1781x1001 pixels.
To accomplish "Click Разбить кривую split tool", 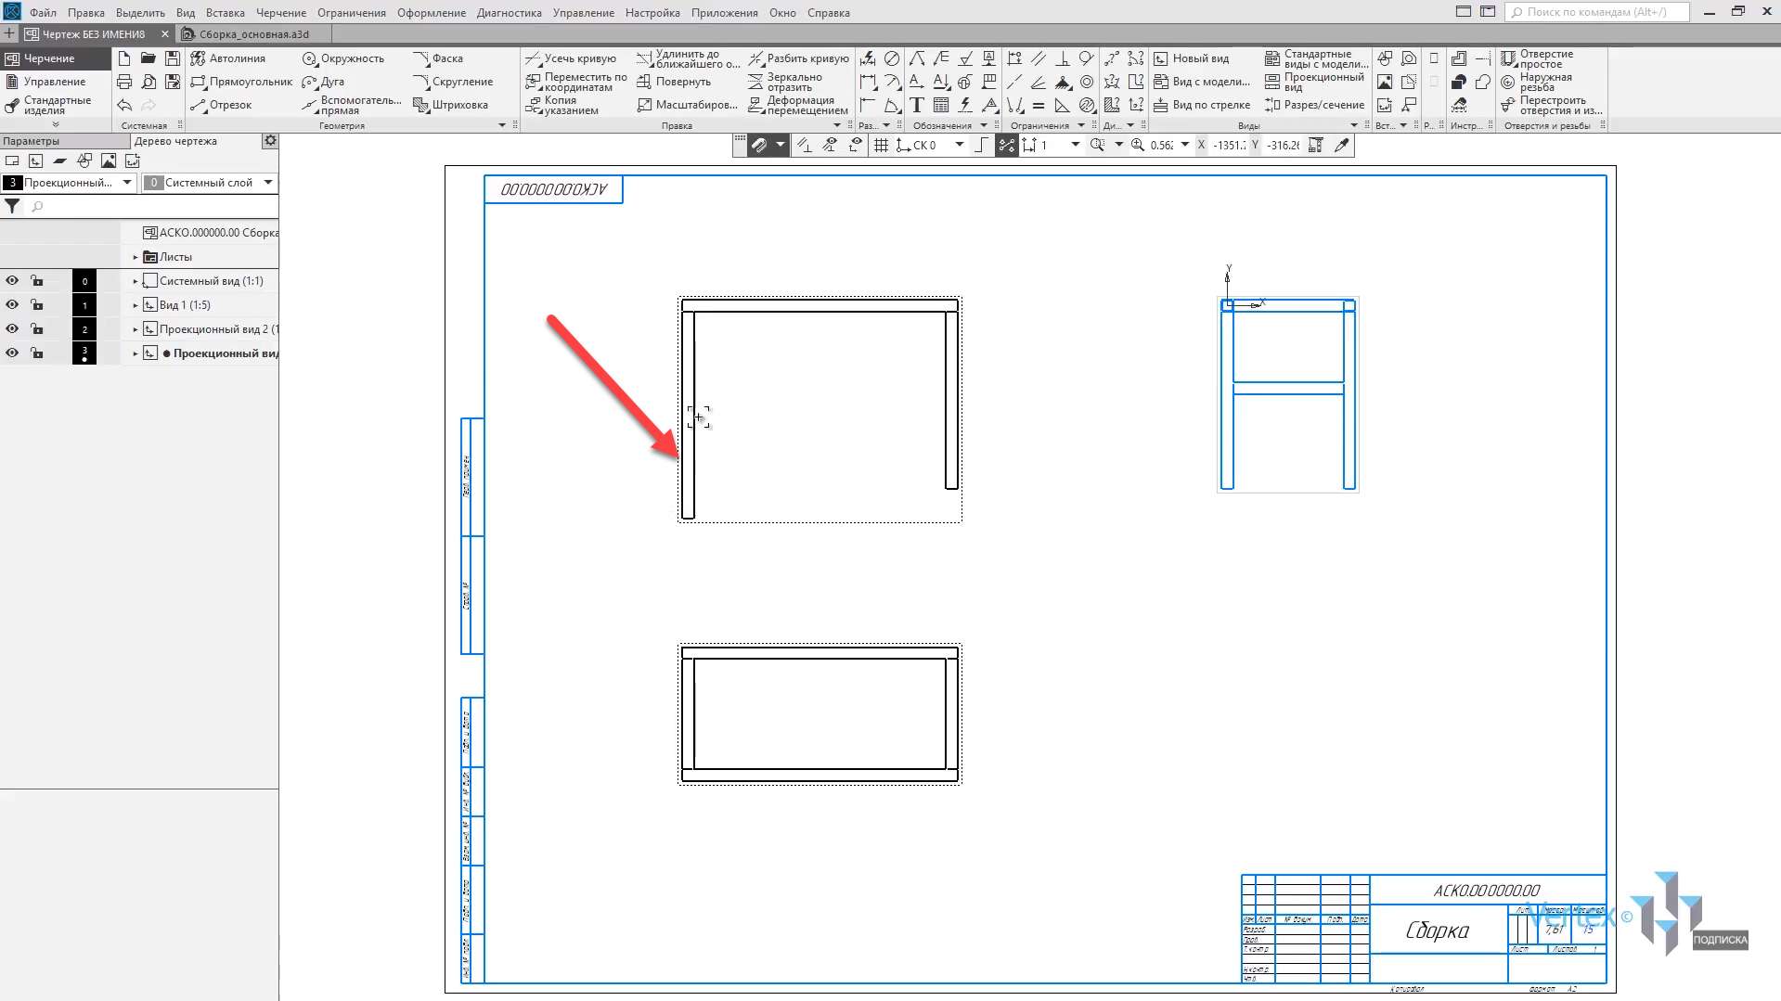I will (799, 58).
